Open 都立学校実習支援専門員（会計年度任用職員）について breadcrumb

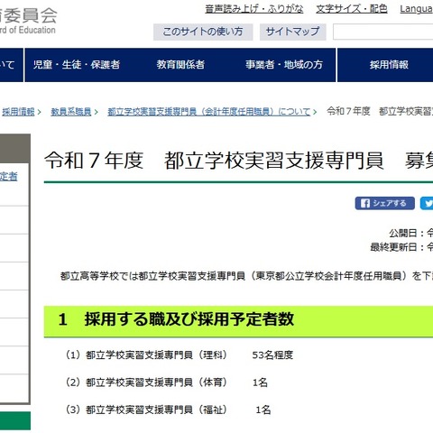tap(208, 112)
